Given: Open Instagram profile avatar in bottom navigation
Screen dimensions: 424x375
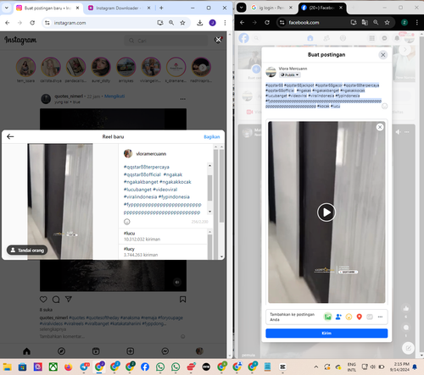Looking at the screenshot, I should click(199, 351).
